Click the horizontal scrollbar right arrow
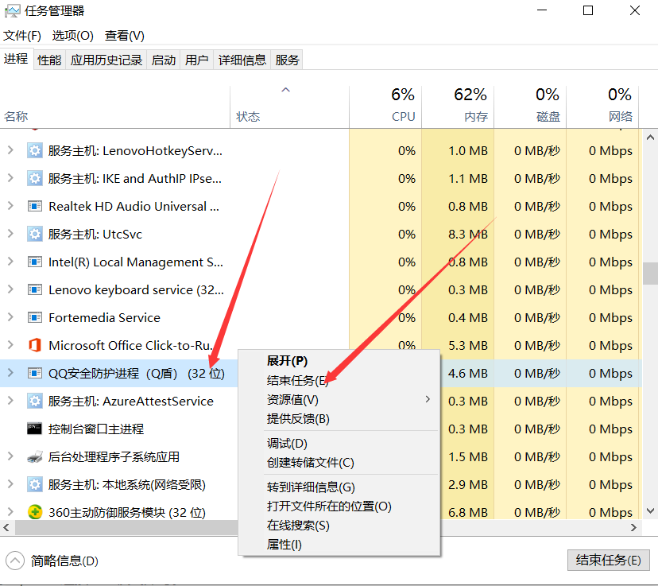 633,527
